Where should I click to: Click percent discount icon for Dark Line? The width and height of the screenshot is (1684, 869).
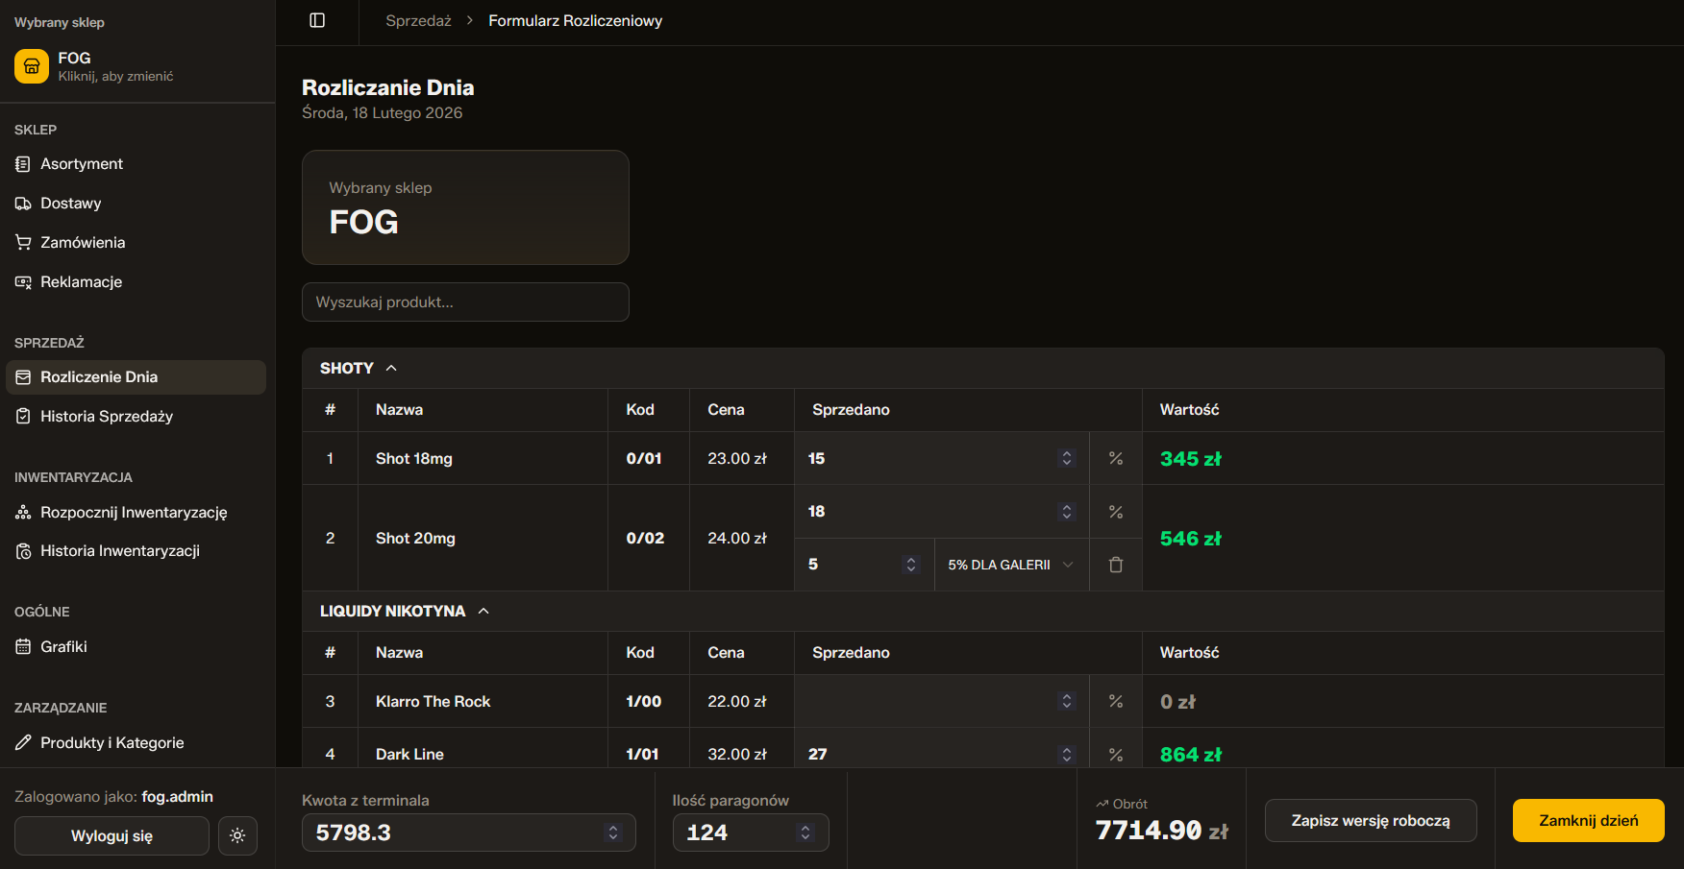[x=1115, y=755]
